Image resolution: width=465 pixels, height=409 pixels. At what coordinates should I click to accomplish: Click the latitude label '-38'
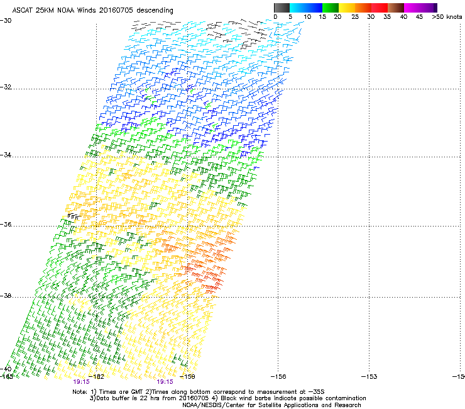pos(6,296)
